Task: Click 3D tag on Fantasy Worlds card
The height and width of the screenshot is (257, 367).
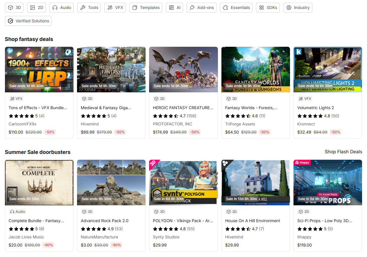Action: click(232, 99)
